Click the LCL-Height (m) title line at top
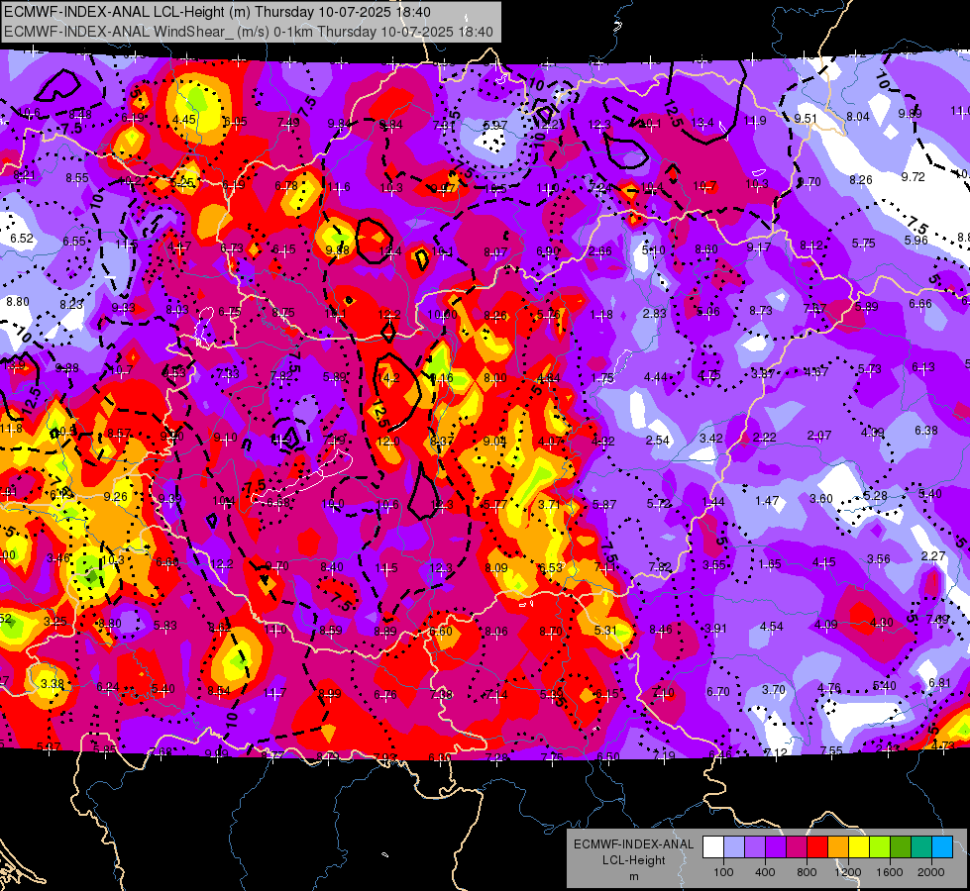Viewport: 970px width, 891px height. [218, 12]
